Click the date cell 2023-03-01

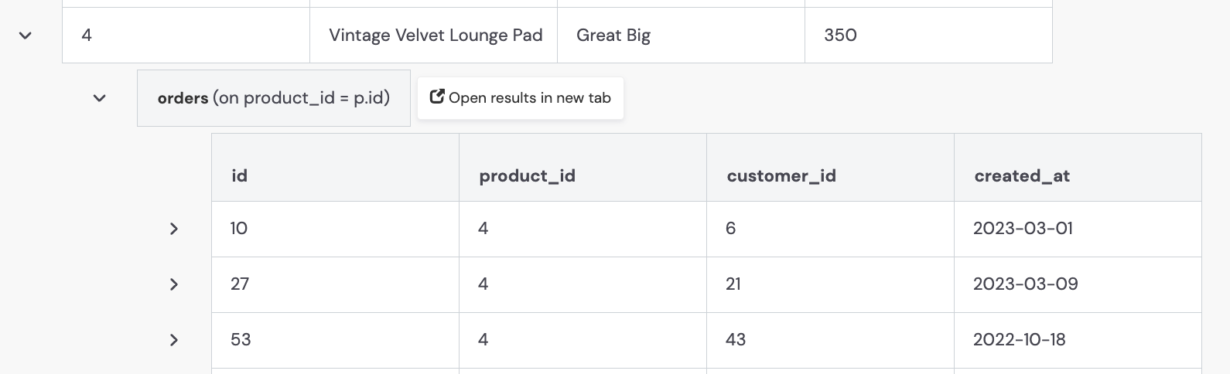[1078, 229]
